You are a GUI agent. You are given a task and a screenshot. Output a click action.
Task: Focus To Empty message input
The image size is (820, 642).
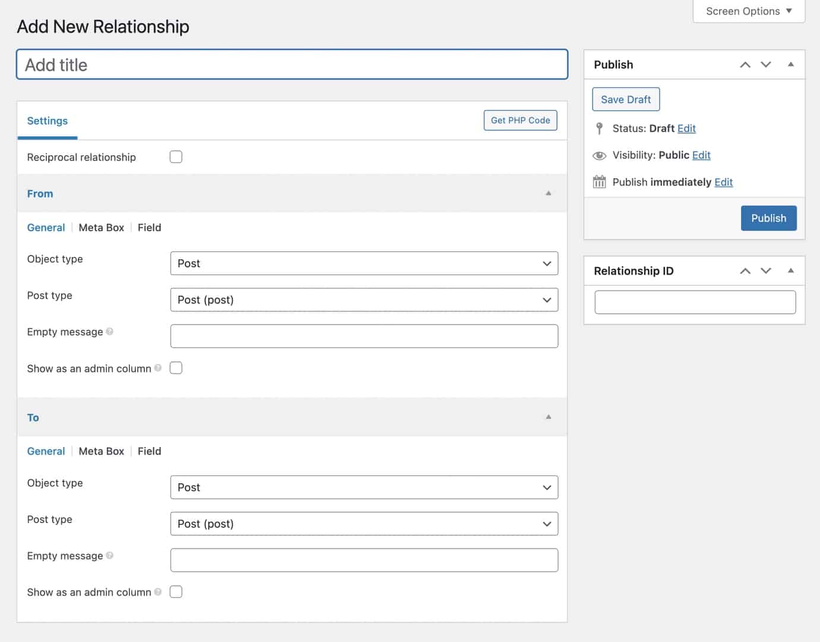[x=364, y=560]
